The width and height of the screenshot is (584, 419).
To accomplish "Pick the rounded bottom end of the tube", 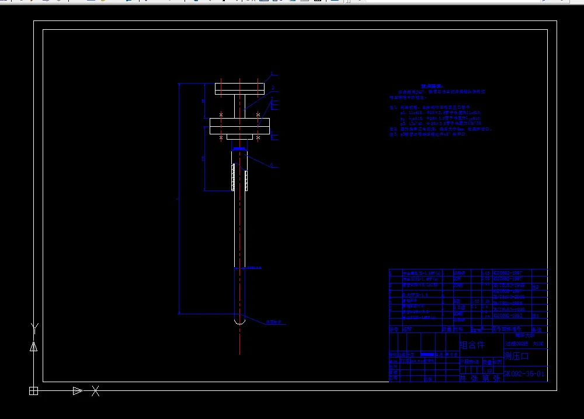I will 239,321.
